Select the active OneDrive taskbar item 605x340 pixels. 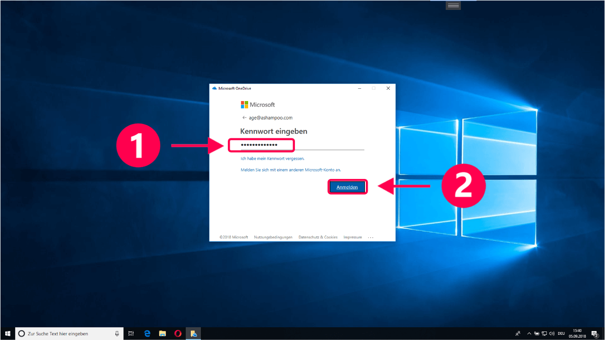(x=193, y=333)
